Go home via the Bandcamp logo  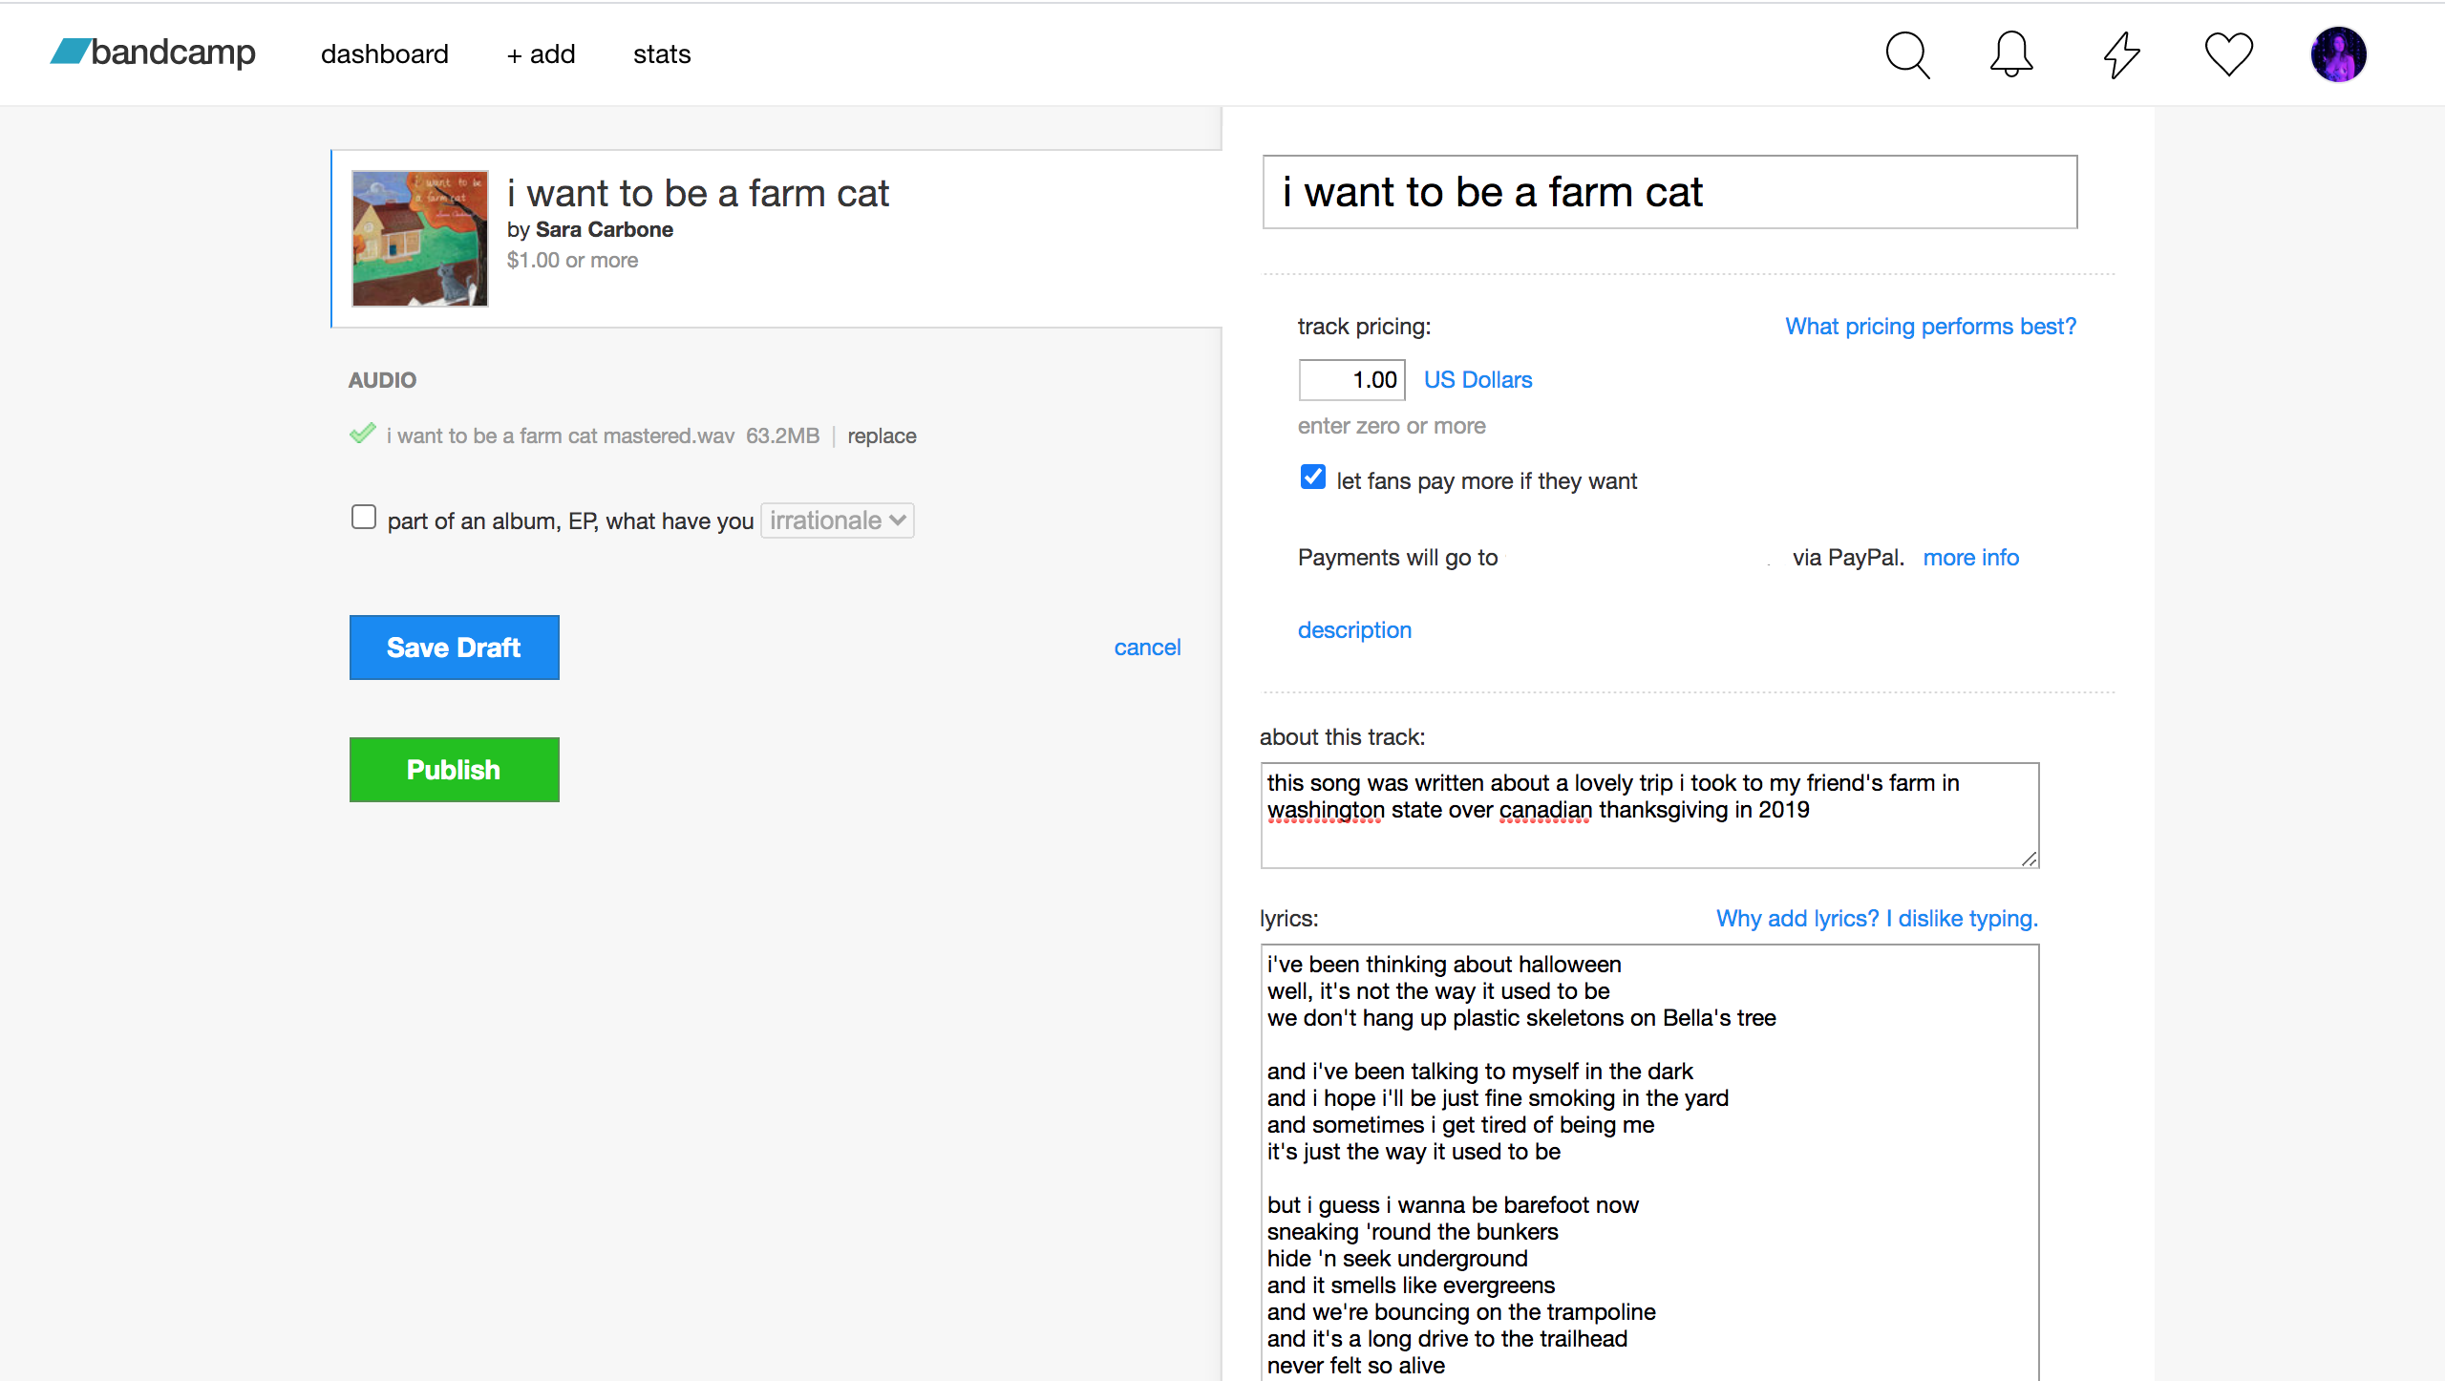click(x=151, y=53)
